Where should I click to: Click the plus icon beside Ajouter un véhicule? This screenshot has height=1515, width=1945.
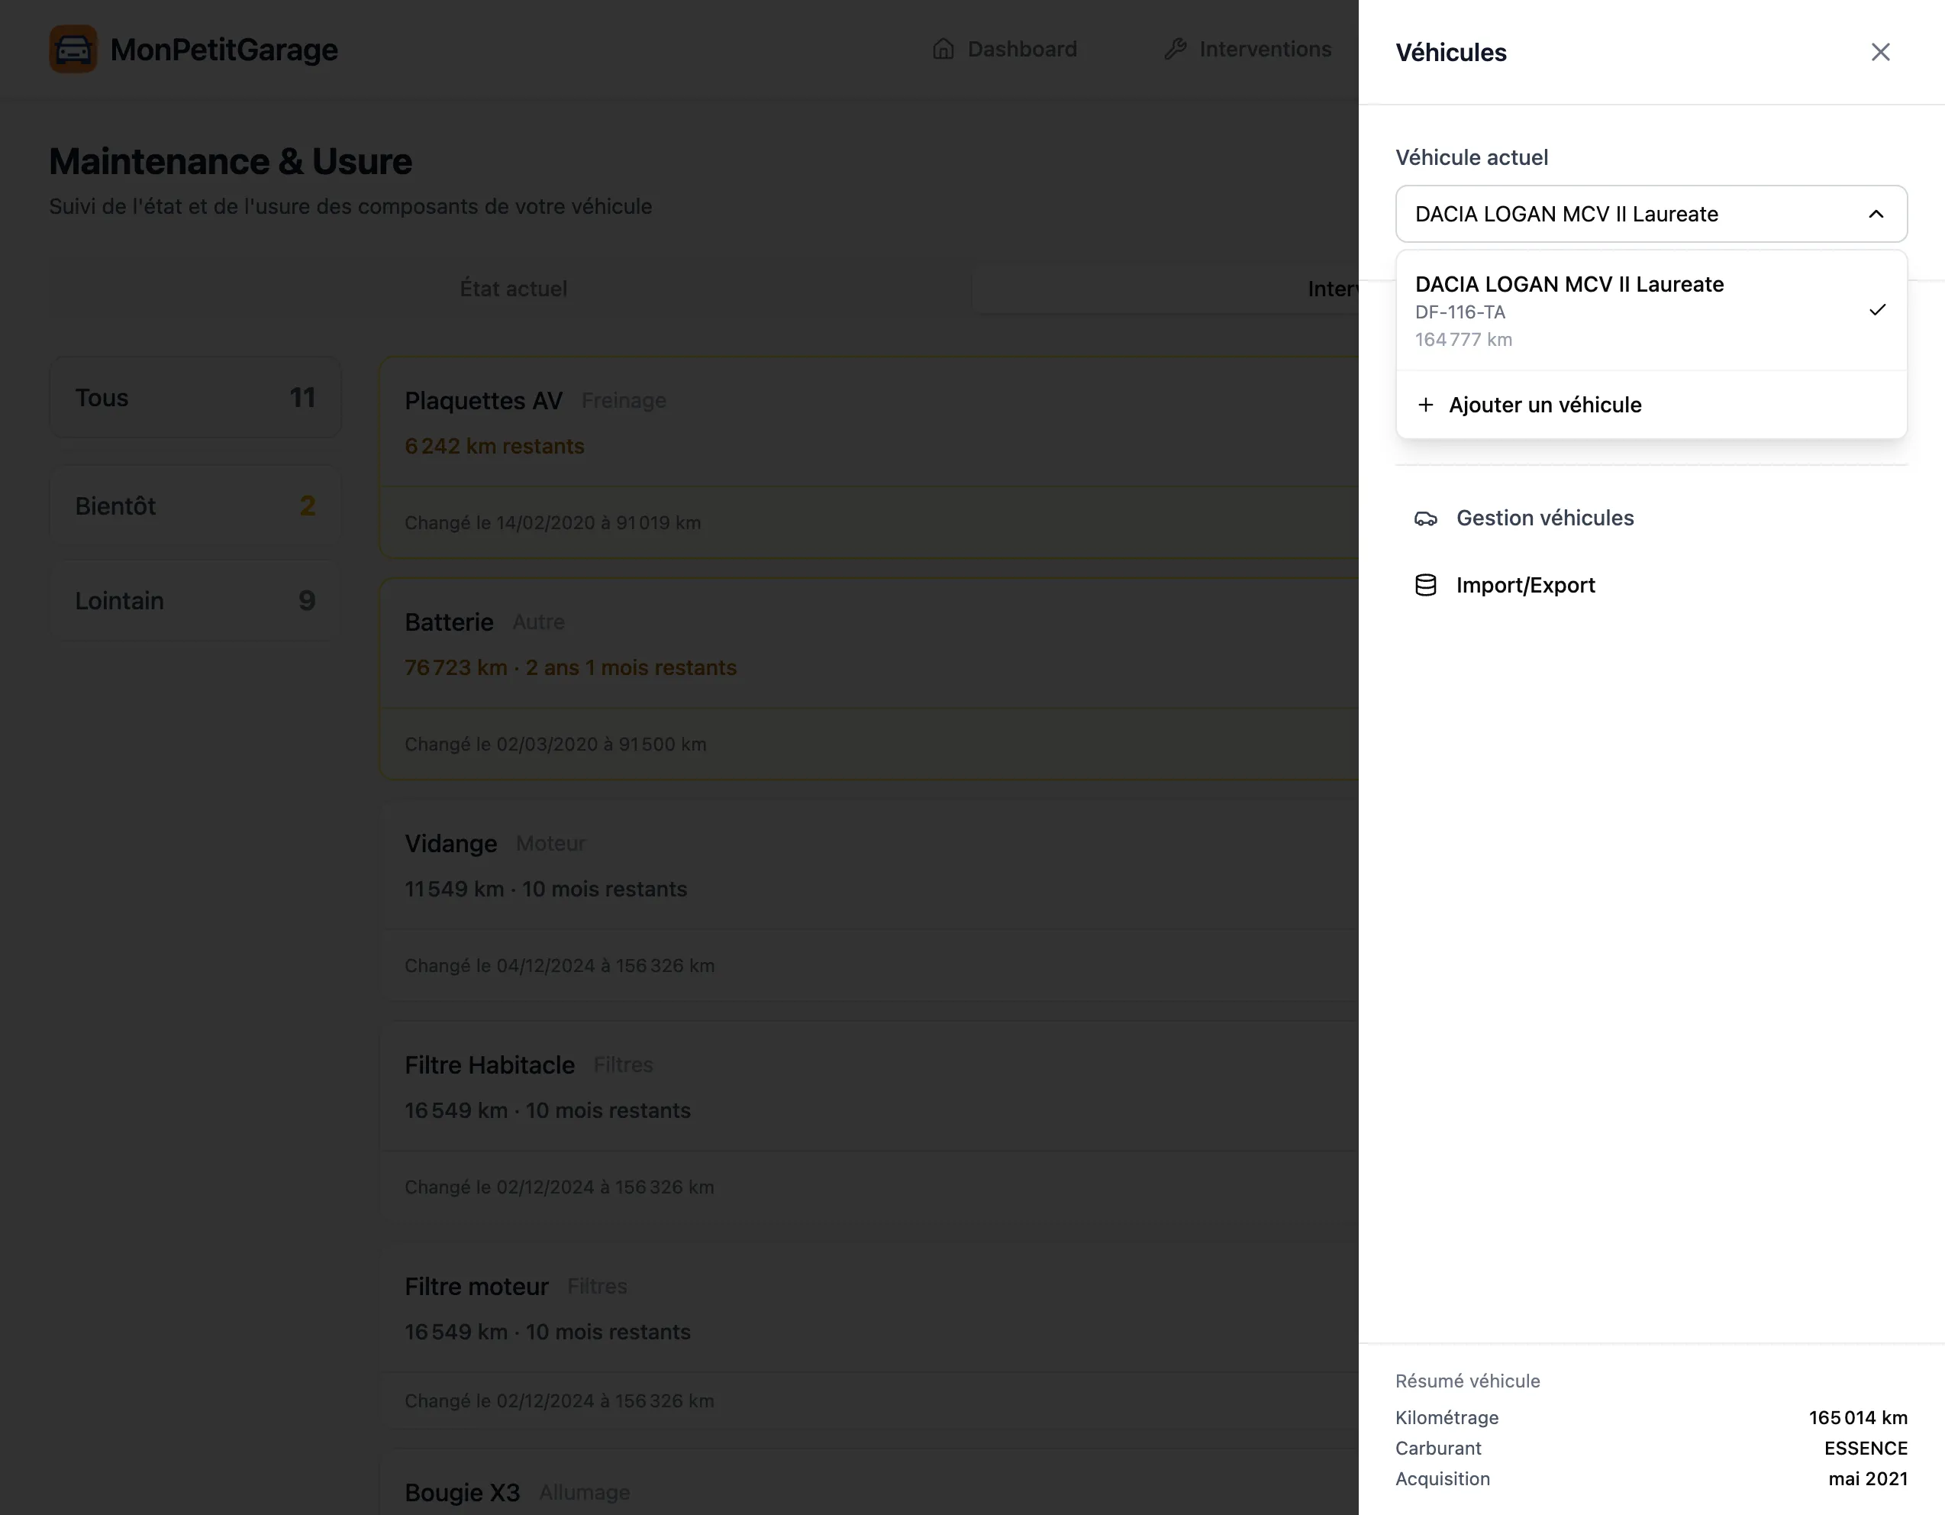(x=1426, y=405)
